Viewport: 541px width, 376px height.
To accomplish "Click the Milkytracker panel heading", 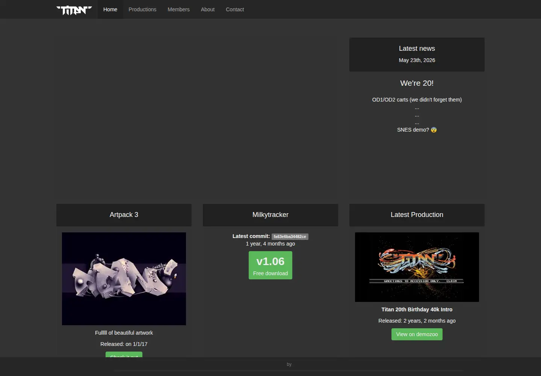I will [x=270, y=215].
